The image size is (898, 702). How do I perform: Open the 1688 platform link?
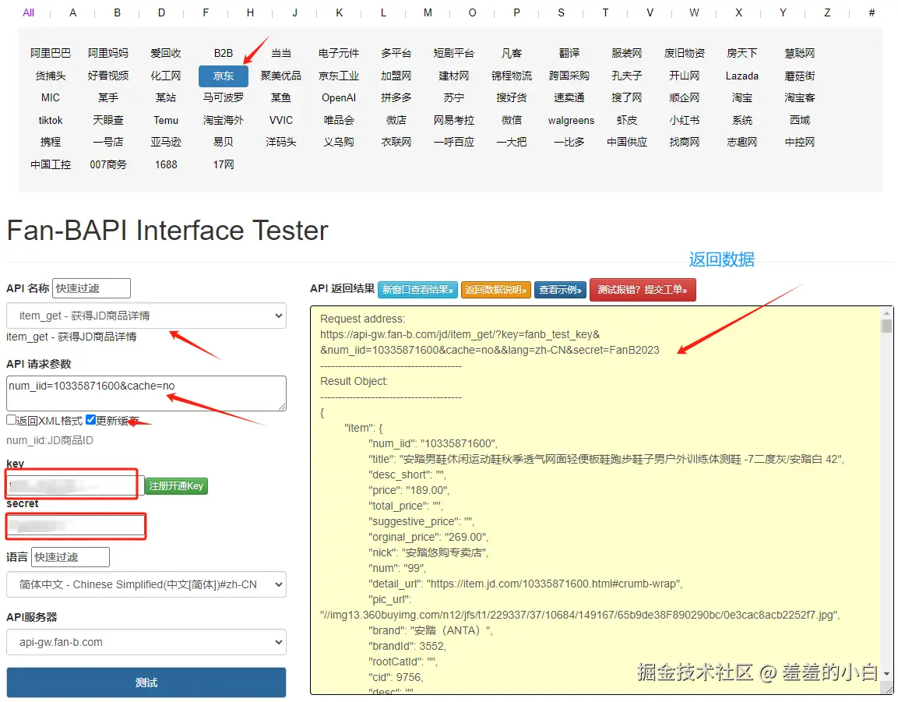[x=166, y=165]
